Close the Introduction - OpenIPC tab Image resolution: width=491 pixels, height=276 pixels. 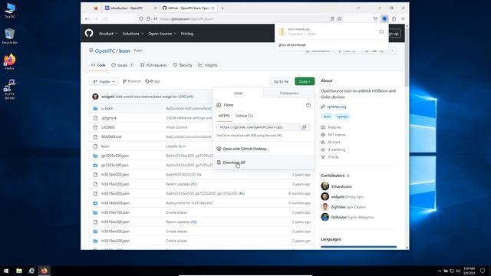pyautogui.click(x=155, y=8)
